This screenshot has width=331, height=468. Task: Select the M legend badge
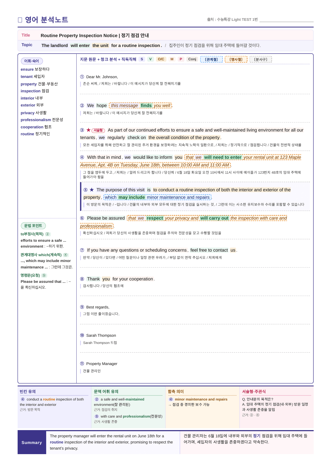click(172, 59)
